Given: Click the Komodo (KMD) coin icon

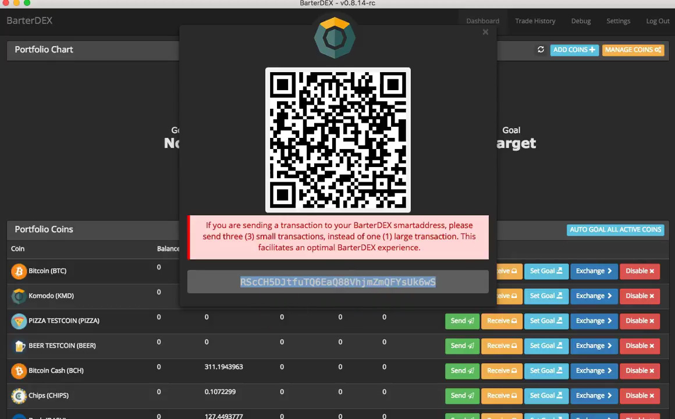Looking at the screenshot, I should click(x=19, y=296).
